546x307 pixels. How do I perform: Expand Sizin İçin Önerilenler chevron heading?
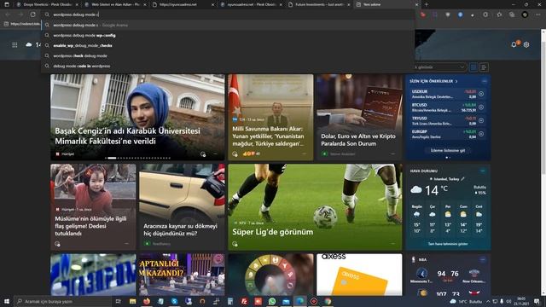tap(456, 81)
